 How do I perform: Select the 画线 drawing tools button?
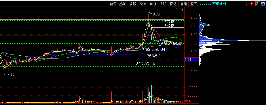[153, 4]
